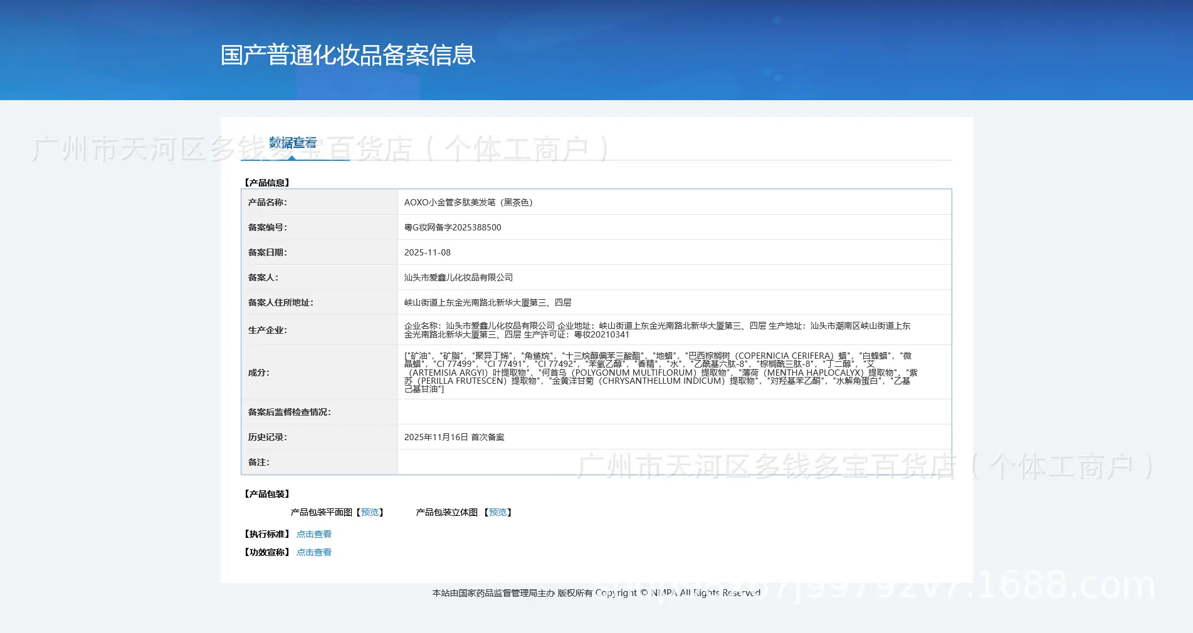Click the 生产企业 label
Viewport: 1193px width, 633px height.
pyautogui.click(x=267, y=330)
